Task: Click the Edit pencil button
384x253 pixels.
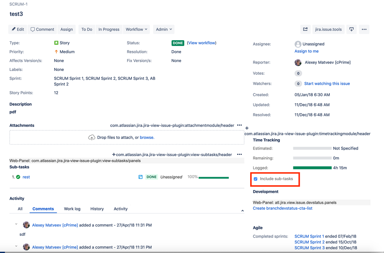Action: [18, 29]
